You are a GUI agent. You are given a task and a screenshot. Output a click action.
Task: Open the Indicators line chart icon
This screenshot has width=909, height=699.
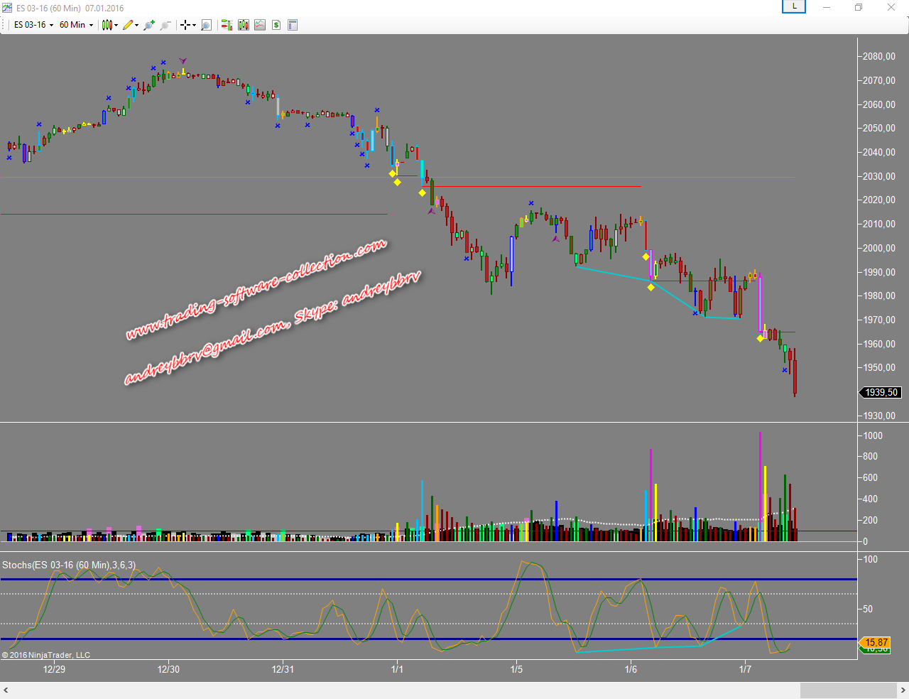click(260, 25)
